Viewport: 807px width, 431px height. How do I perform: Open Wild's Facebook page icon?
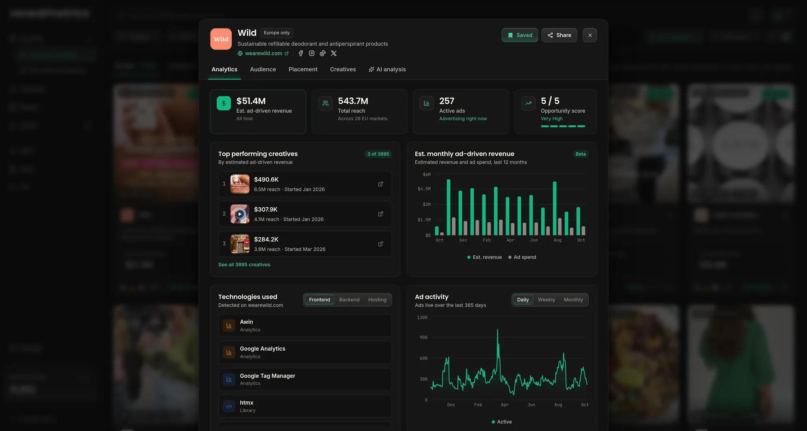301,53
